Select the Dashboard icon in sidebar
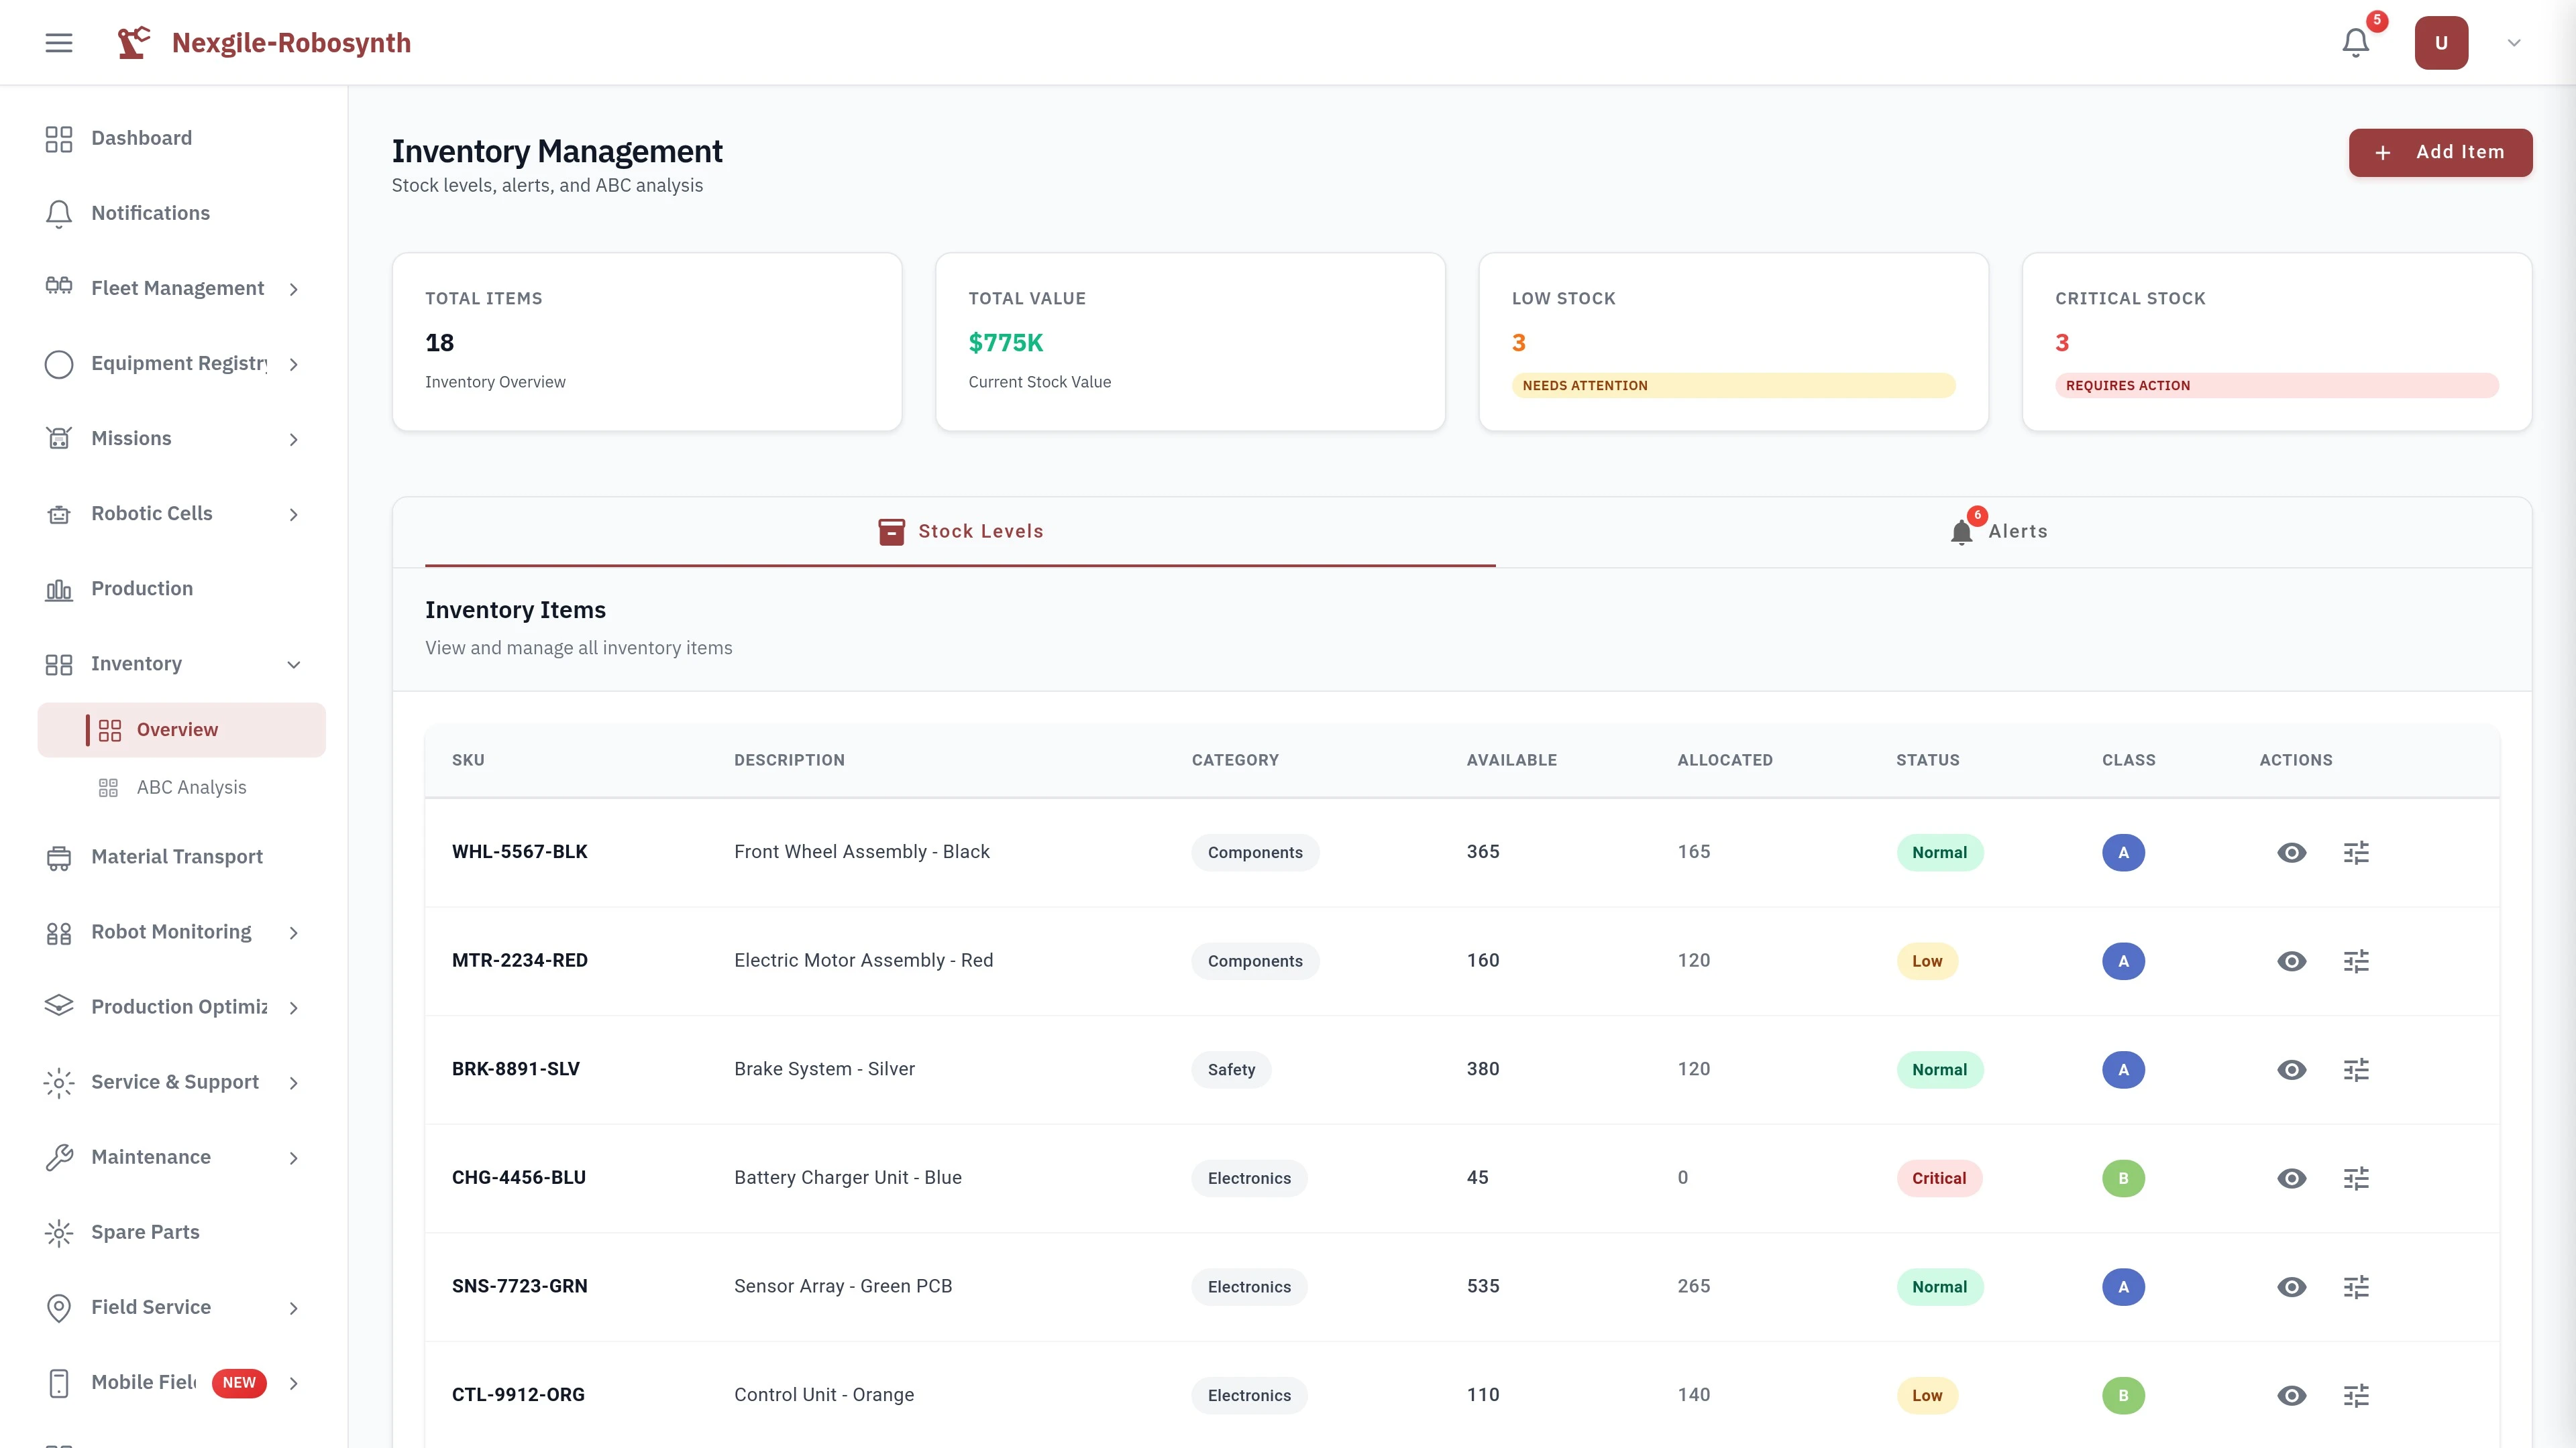 click(59, 138)
